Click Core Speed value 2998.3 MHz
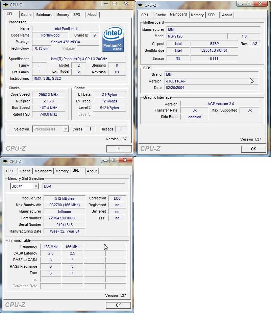 coord(48,95)
